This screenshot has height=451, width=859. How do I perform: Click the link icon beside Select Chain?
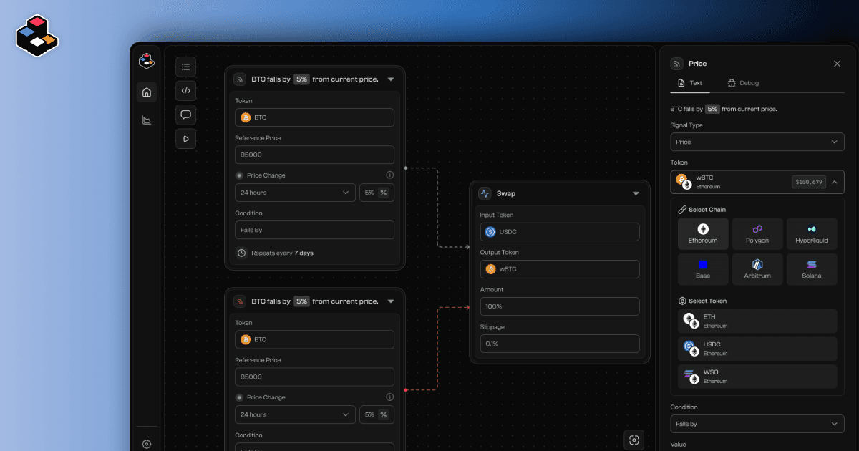(681, 210)
